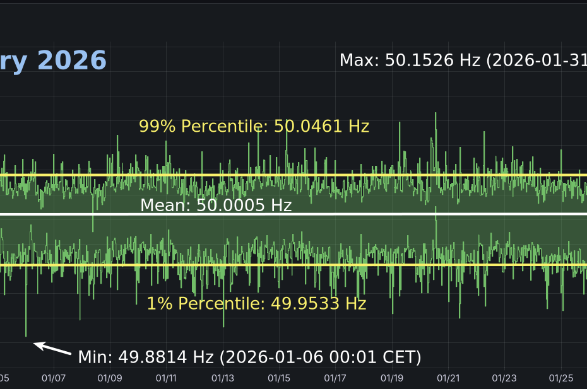
Task: Click the white arrow pointing to minimum
Action: (52, 348)
